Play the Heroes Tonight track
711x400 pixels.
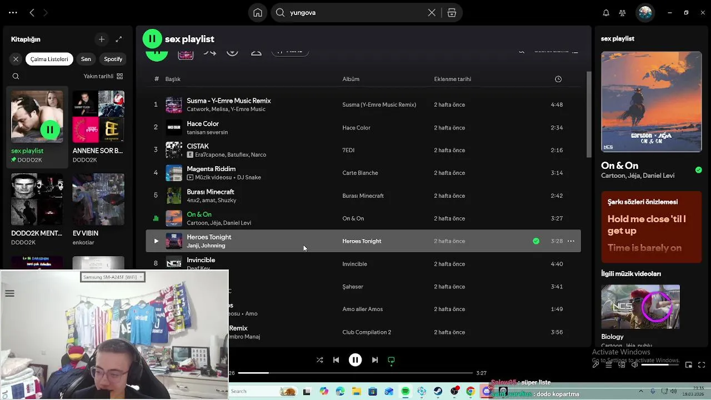pyautogui.click(x=156, y=241)
